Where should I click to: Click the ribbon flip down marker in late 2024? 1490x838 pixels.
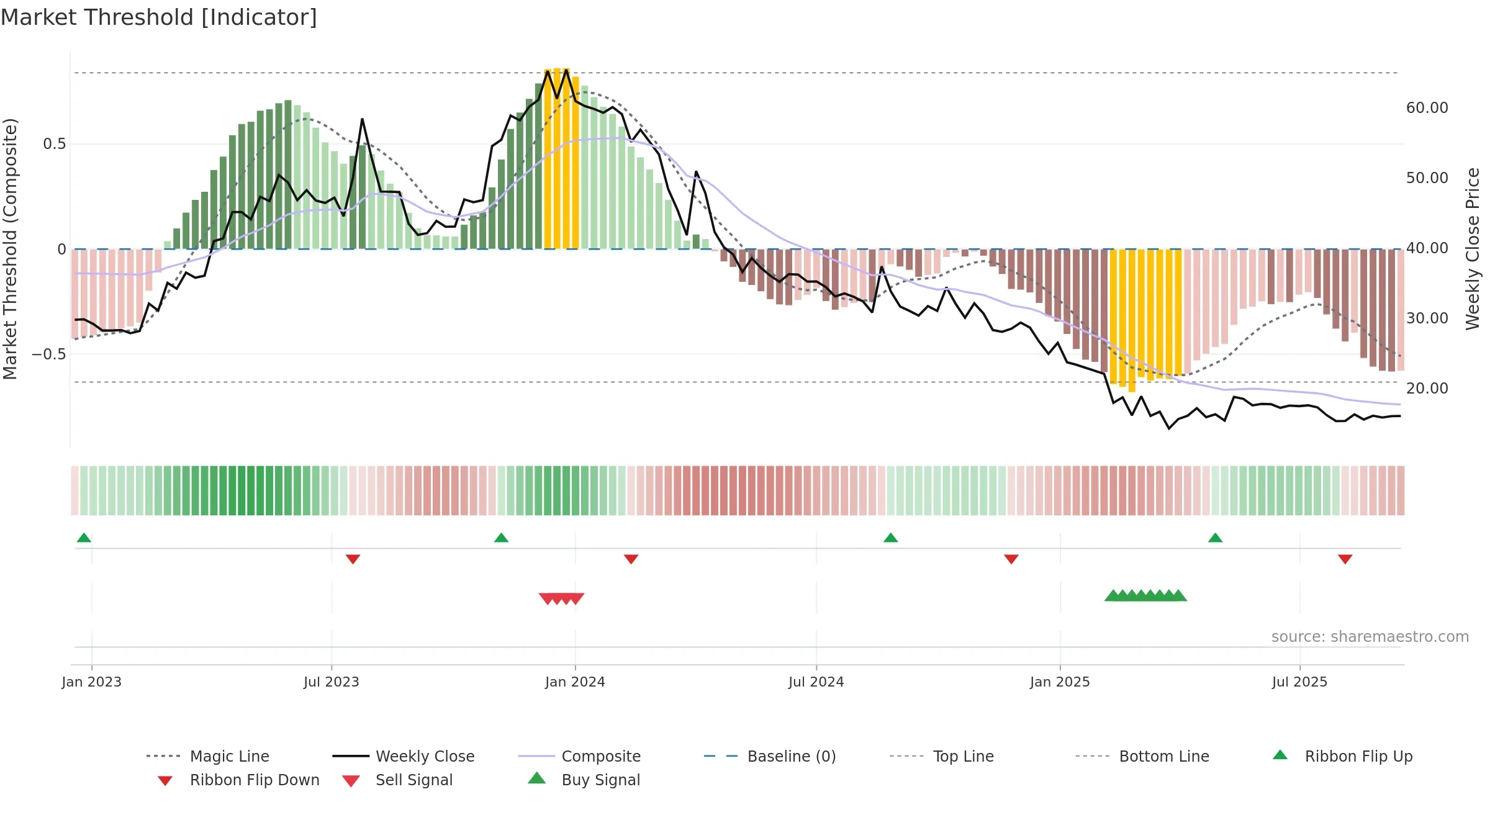(x=1011, y=559)
